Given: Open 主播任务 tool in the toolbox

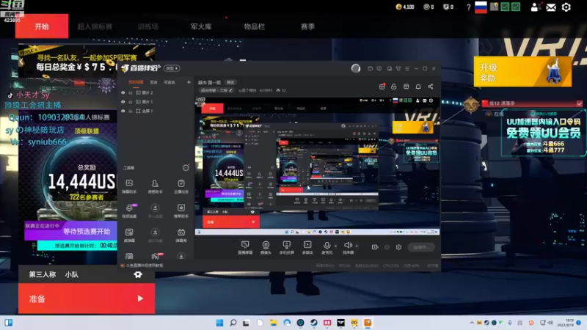Looking at the screenshot, I should tap(181, 186).
